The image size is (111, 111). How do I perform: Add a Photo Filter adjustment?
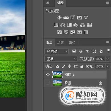pos(76,25)
